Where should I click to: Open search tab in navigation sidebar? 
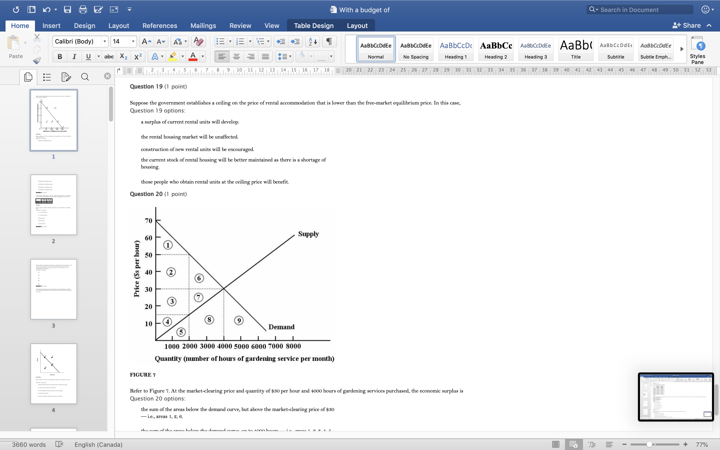(85, 77)
